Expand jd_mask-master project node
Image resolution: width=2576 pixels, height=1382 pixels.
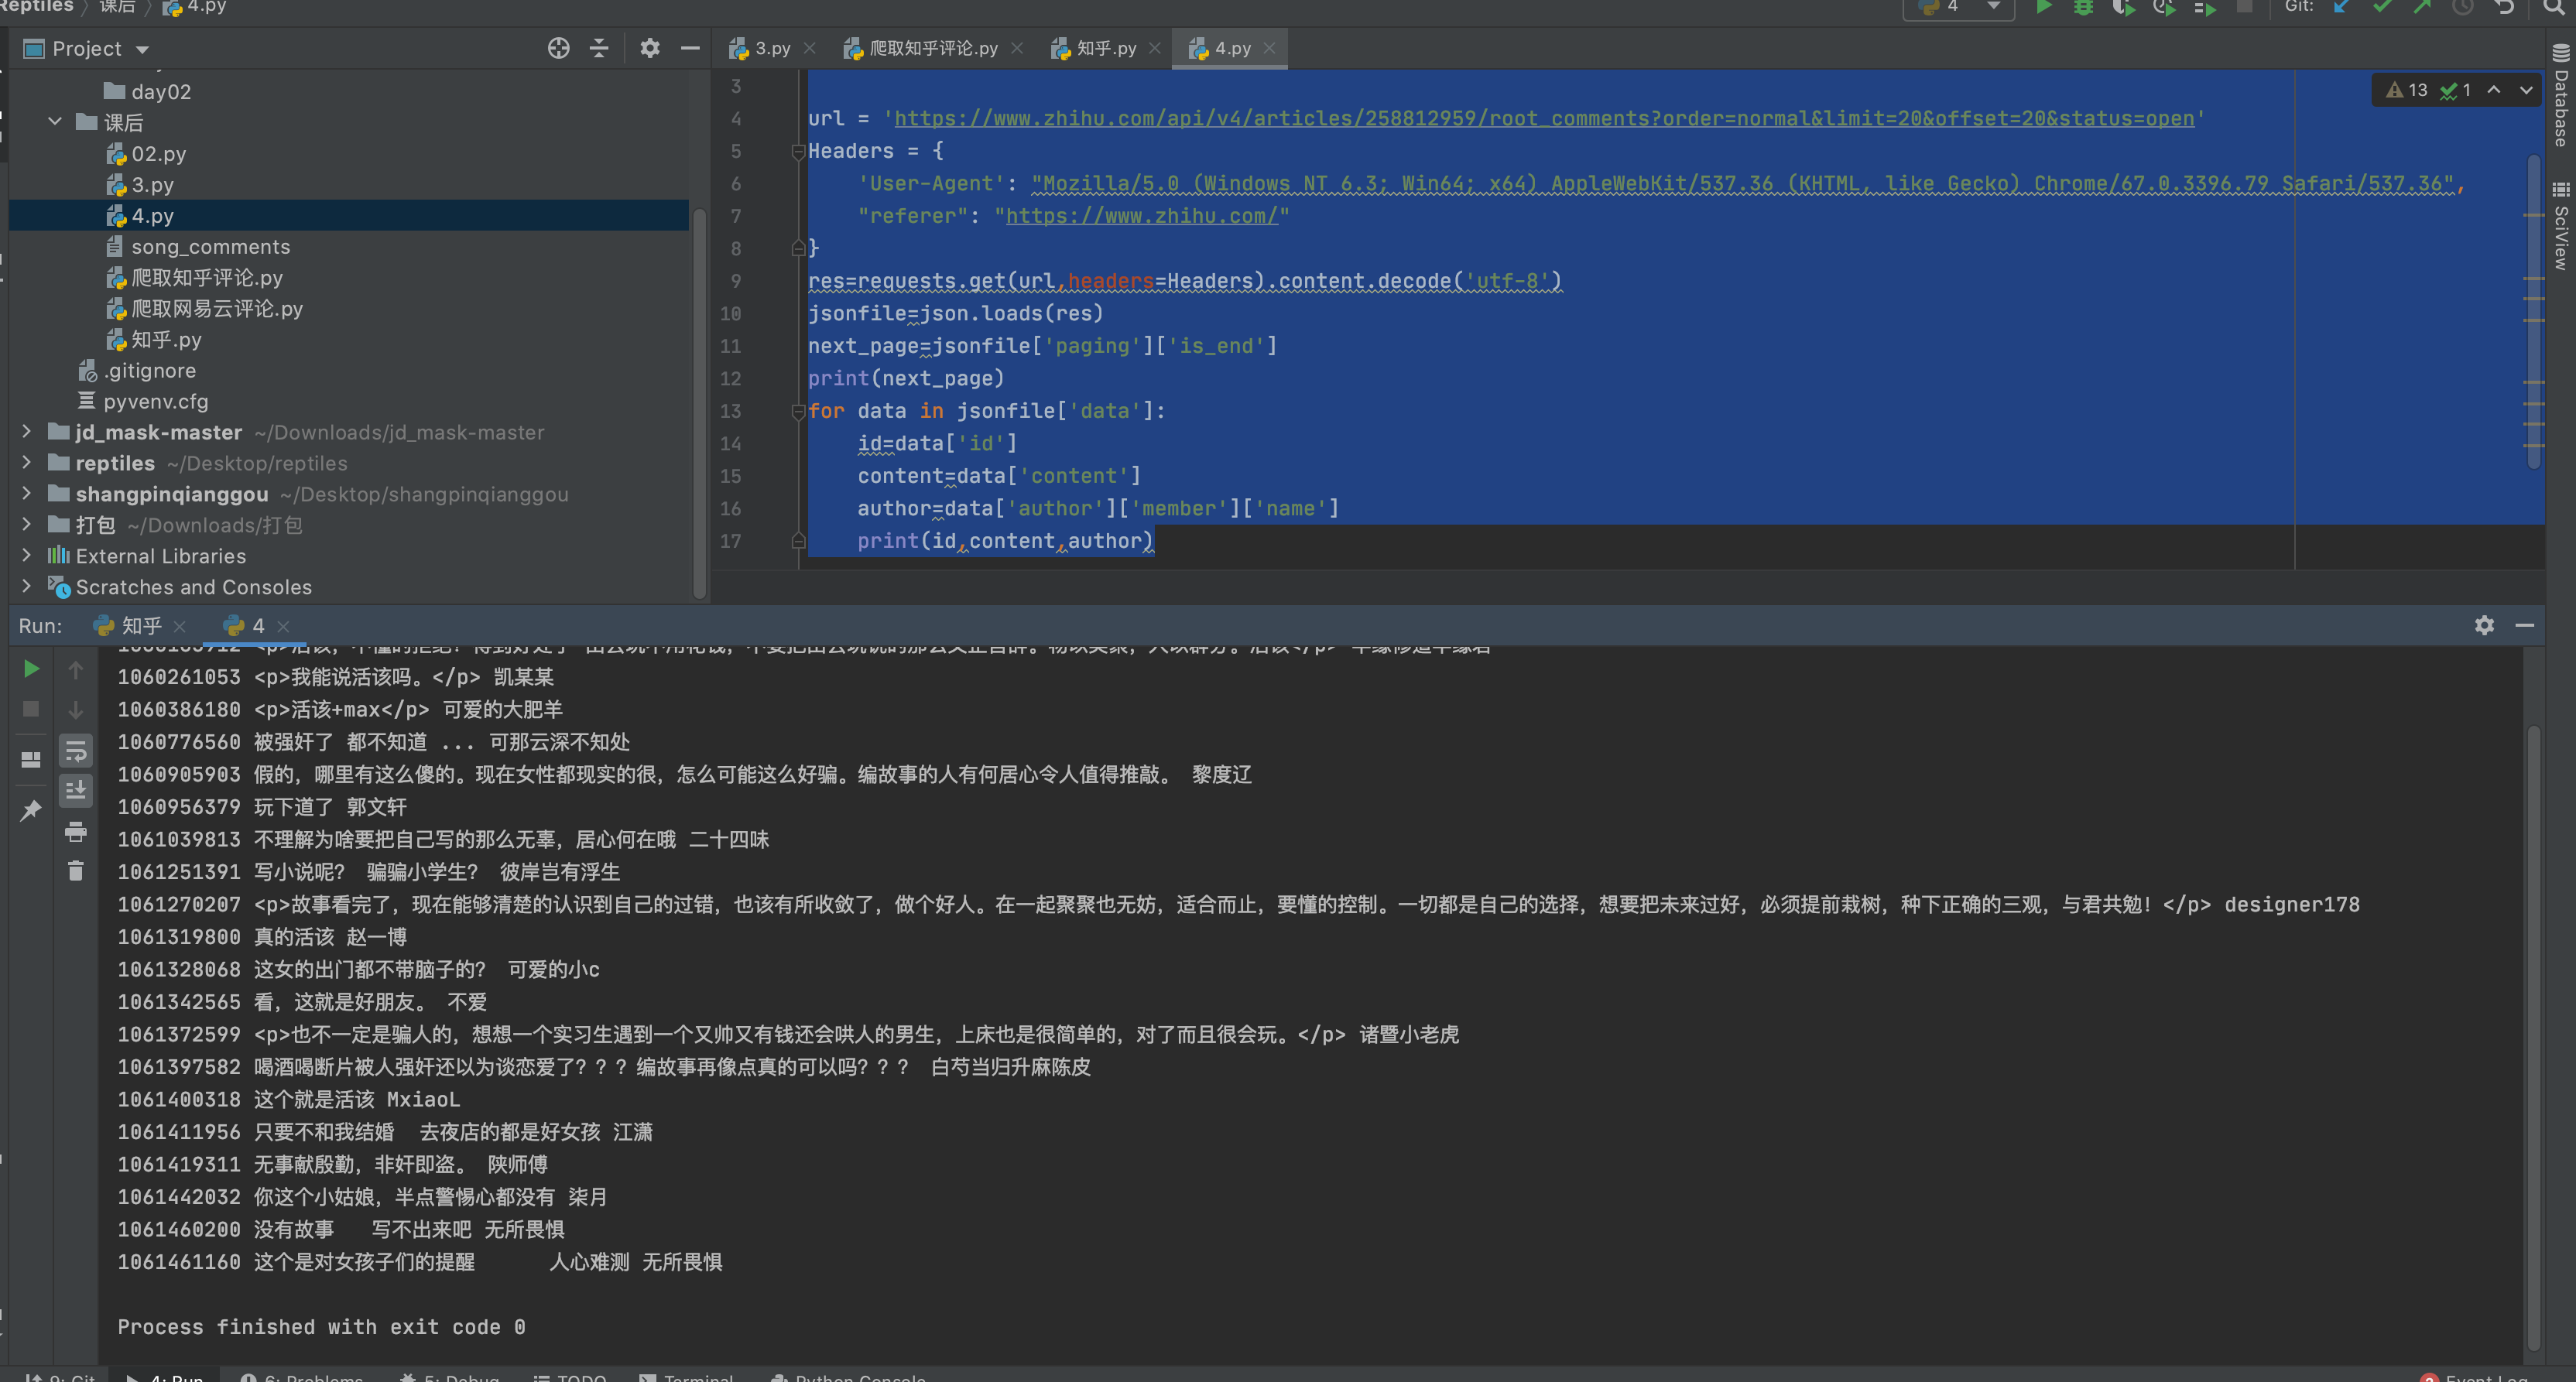point(27,432)
